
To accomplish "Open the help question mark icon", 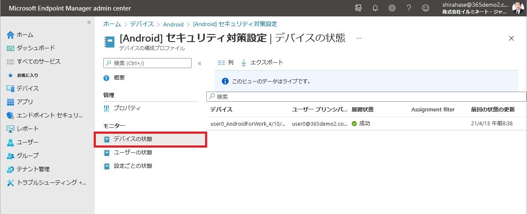I will tap(409, 8).
